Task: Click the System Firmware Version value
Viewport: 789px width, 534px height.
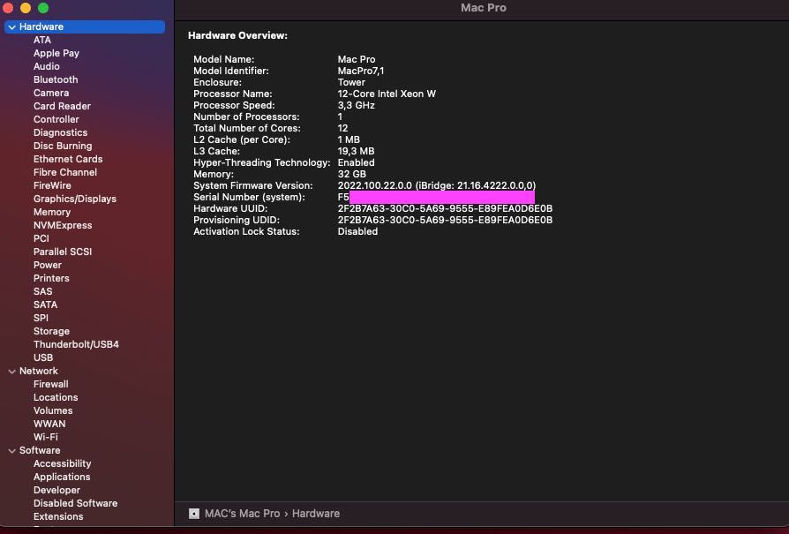Action: pyautogui.click(x=437, y=185)
